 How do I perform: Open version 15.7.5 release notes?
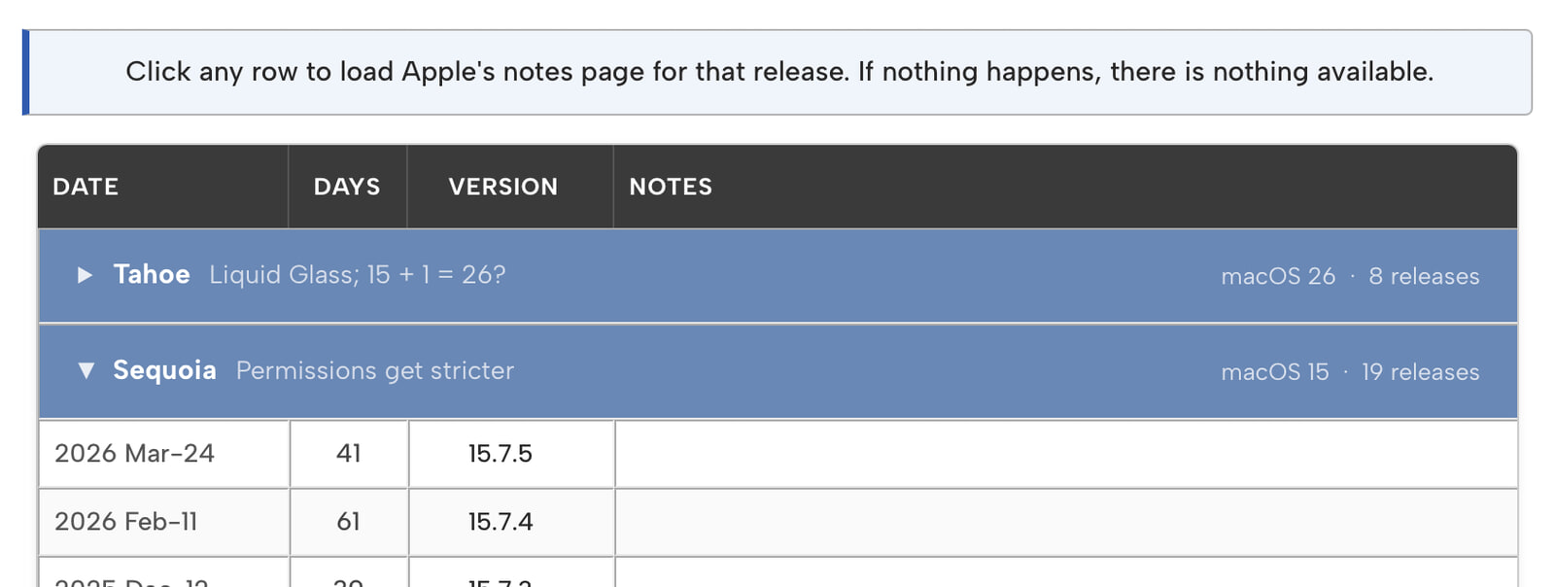(x=500, y=453)
